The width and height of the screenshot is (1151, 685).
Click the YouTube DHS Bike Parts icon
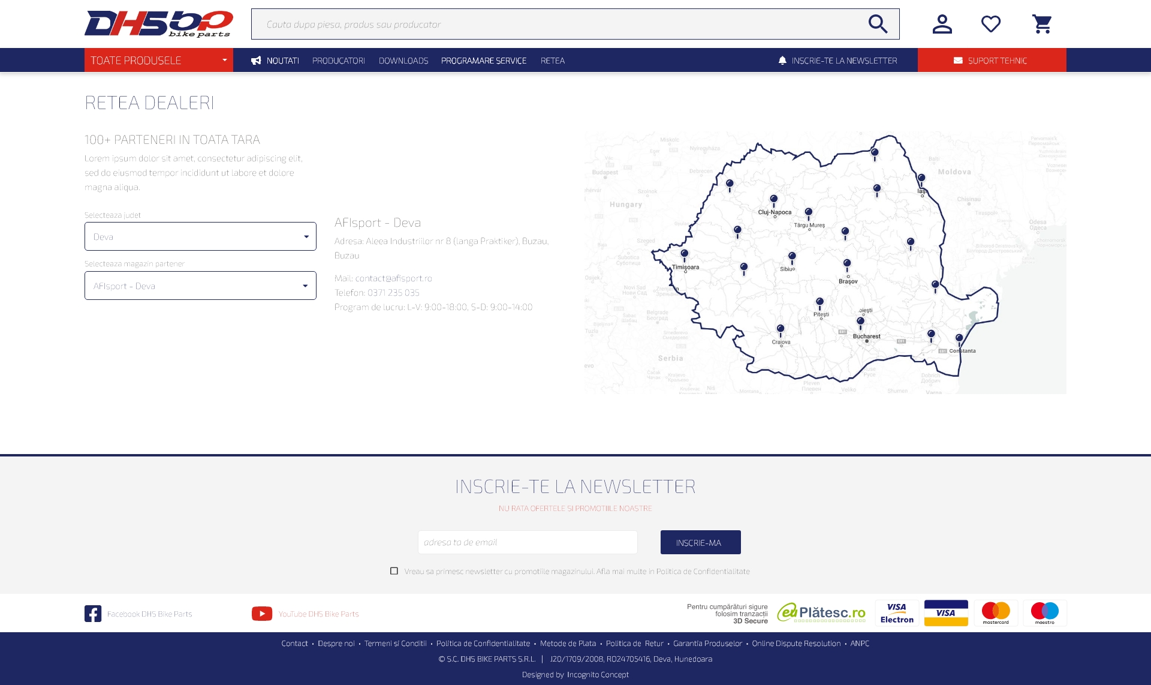[x=262, y=614]
